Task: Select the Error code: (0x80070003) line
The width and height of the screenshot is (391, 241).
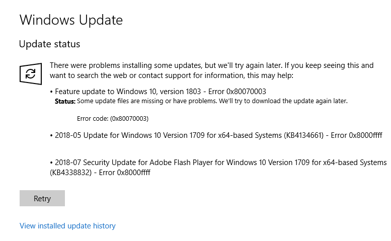Action: coord(112,119)
